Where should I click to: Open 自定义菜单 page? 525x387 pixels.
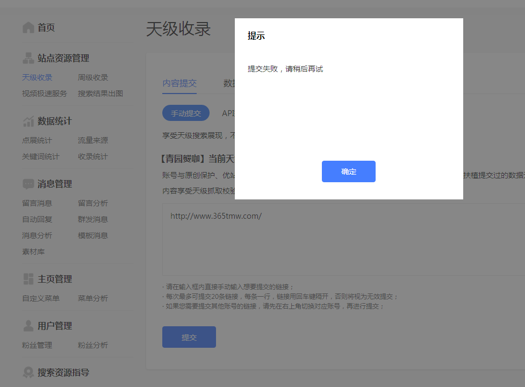41,298
